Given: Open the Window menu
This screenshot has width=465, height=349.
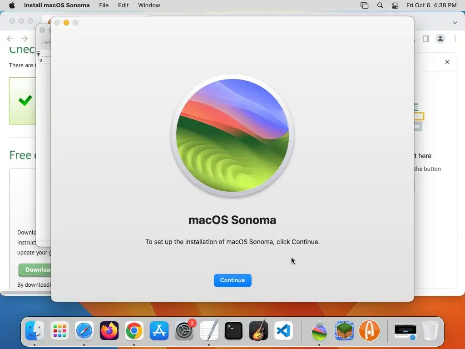Looking at the screenshot, I should click(x=149, y=5).
